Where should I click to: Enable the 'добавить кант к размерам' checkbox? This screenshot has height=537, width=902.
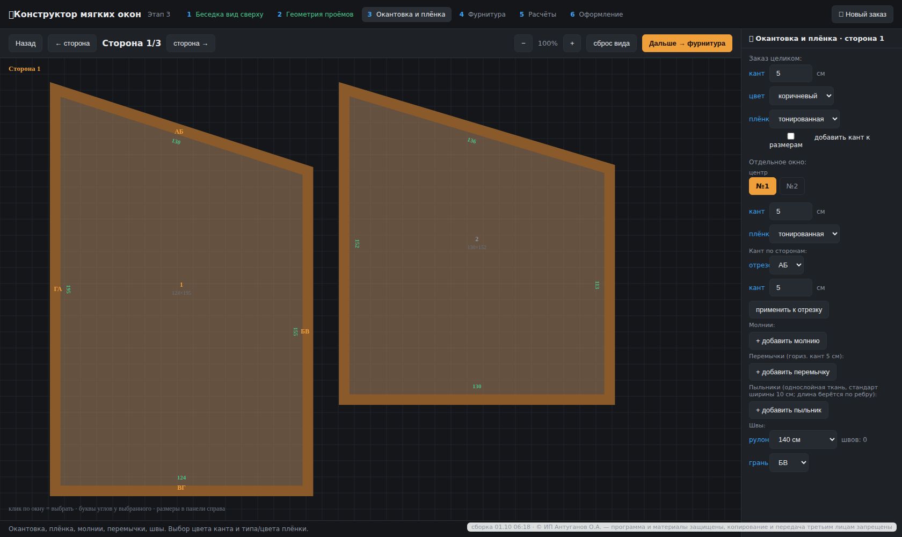click(x=790, y=136)
